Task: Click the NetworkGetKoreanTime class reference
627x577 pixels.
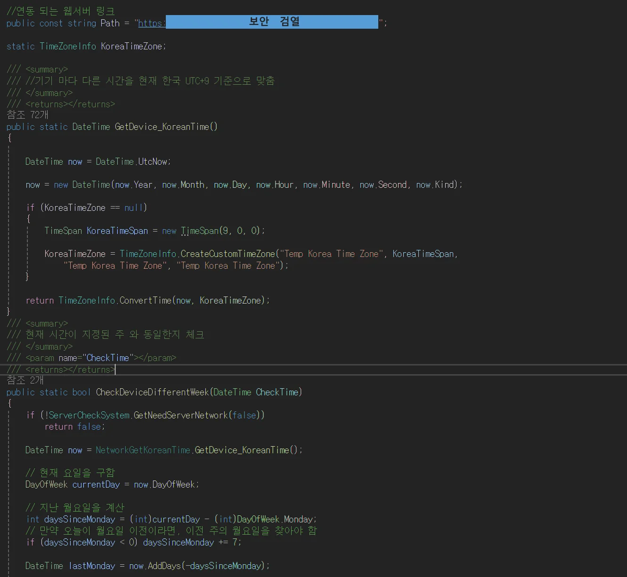Action: 143,450
